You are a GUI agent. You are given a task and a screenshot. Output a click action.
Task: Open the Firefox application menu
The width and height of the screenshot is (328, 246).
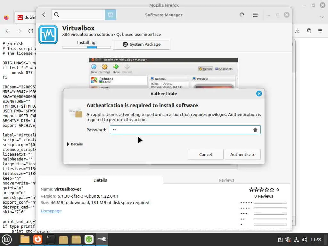pyautogui.click(x=320, y=31)
